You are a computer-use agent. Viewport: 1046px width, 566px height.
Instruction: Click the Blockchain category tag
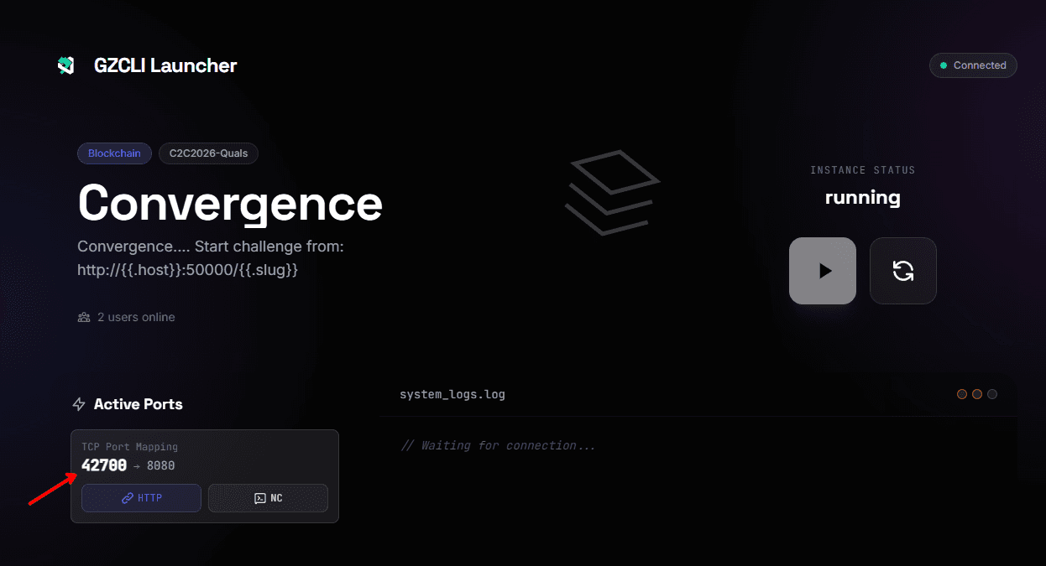(114, 153)
